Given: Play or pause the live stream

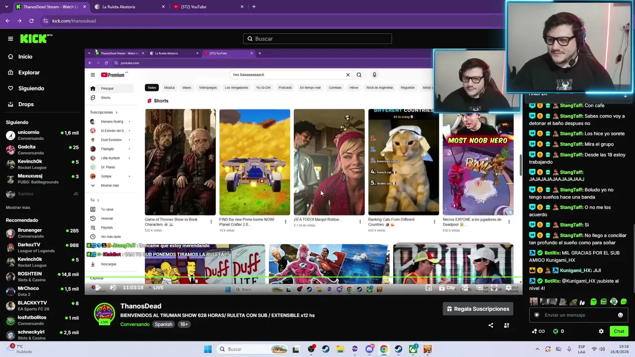Looking at the screenshot, I should pyautogui.click(x=98, y=288).
